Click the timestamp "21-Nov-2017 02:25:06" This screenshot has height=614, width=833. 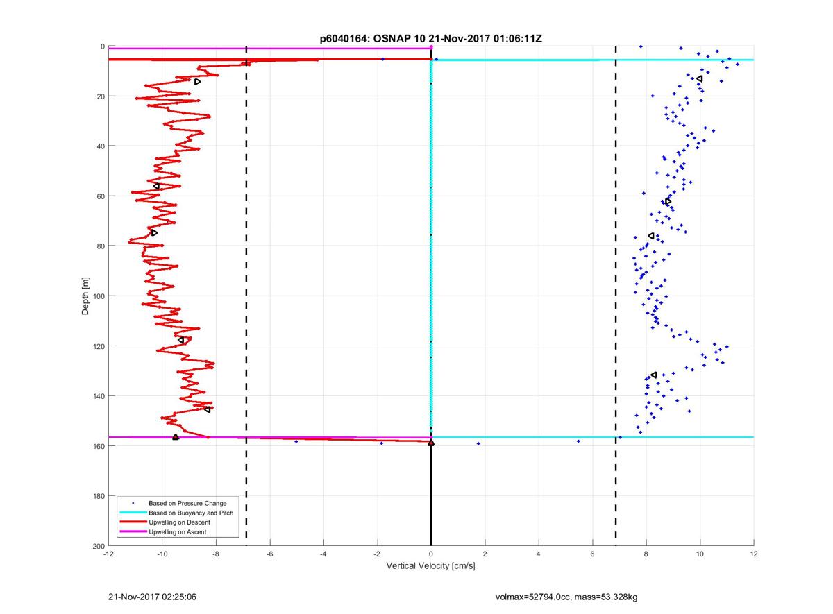pyautogui.click(x=153, y=597)
